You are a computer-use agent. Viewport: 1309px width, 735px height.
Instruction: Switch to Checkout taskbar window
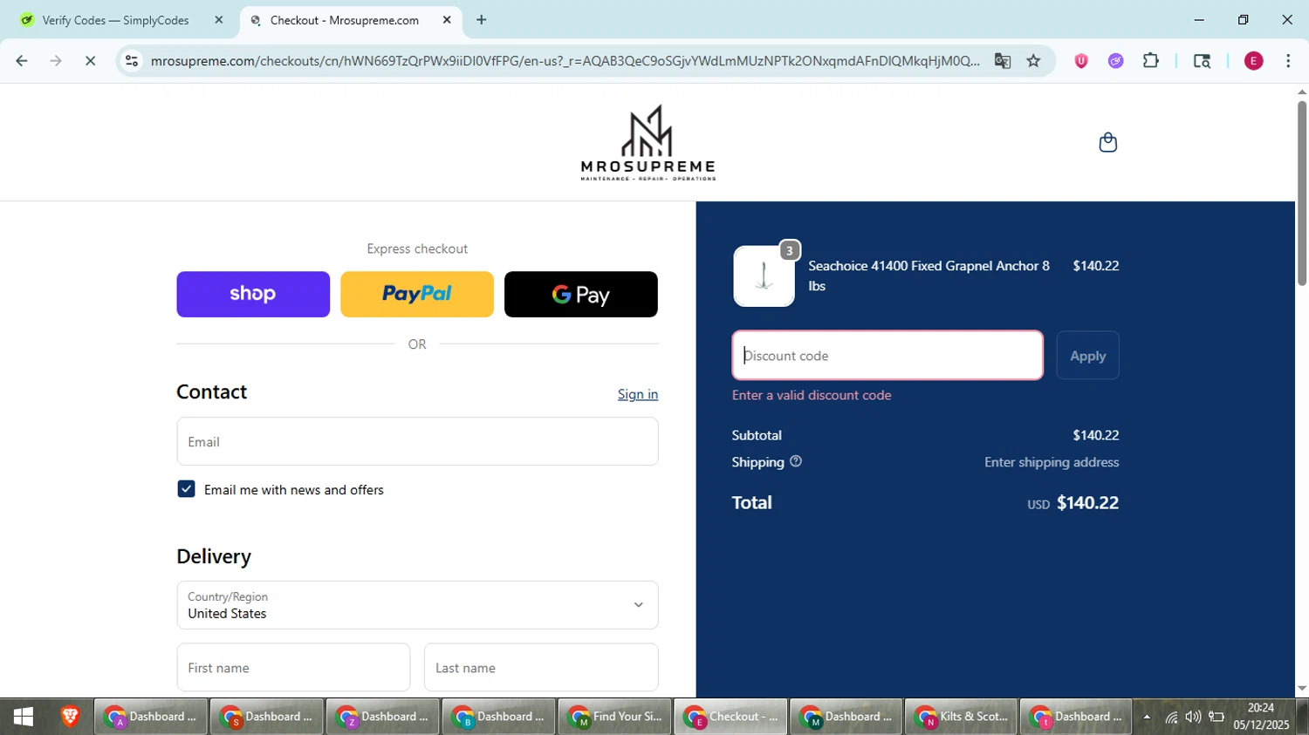click(730, 717)
